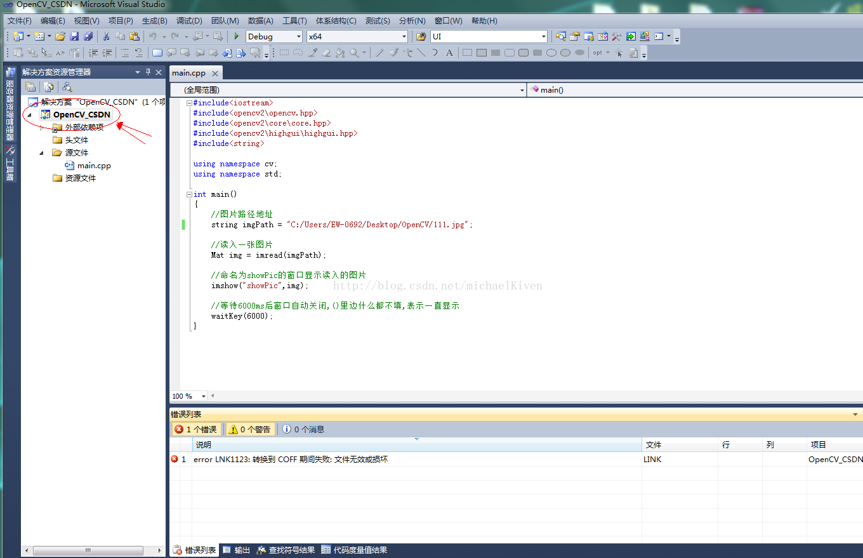This screenshot has width=863, height=558.
Task: Click the Paste clipboard icon
Action: pyautogui.click(x=135, y=36)
